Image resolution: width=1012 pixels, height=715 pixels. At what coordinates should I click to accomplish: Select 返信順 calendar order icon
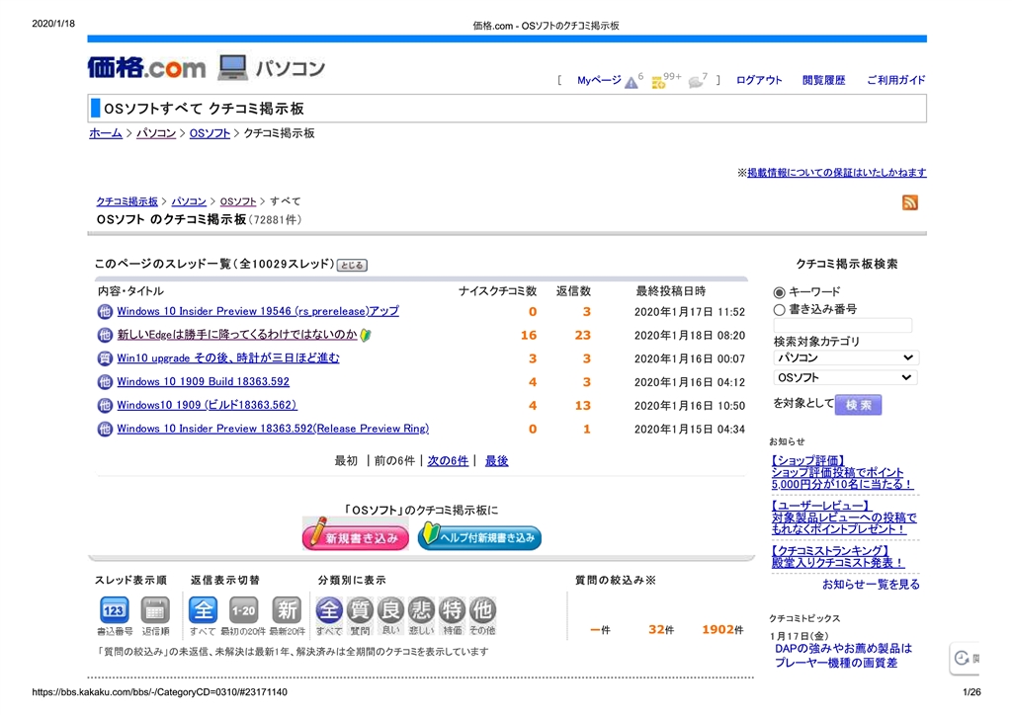(155, 610)
